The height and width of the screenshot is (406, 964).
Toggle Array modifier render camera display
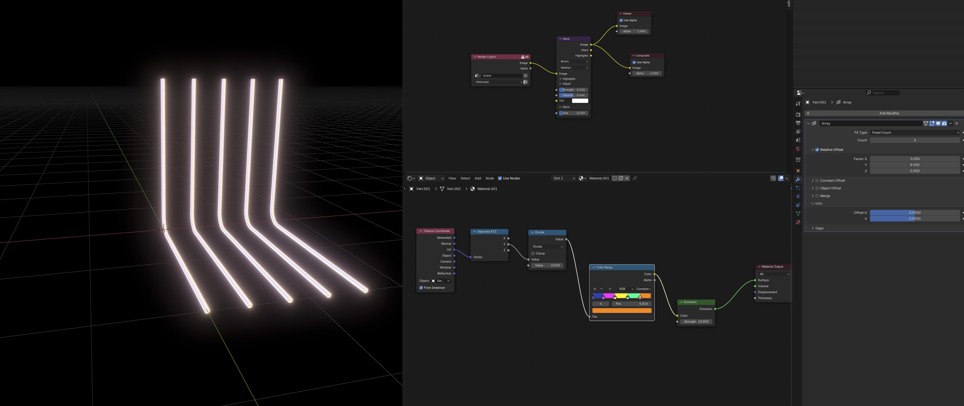(944, 124)
